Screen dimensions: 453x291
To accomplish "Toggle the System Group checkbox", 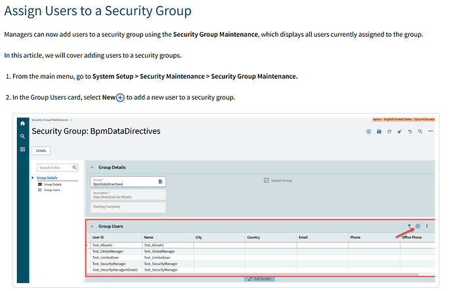I will click(267, 181).
